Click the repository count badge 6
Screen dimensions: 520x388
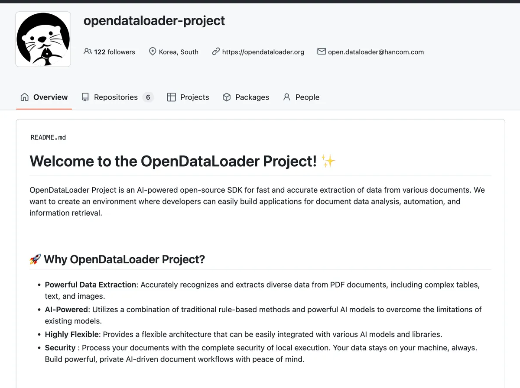point(148,97)
